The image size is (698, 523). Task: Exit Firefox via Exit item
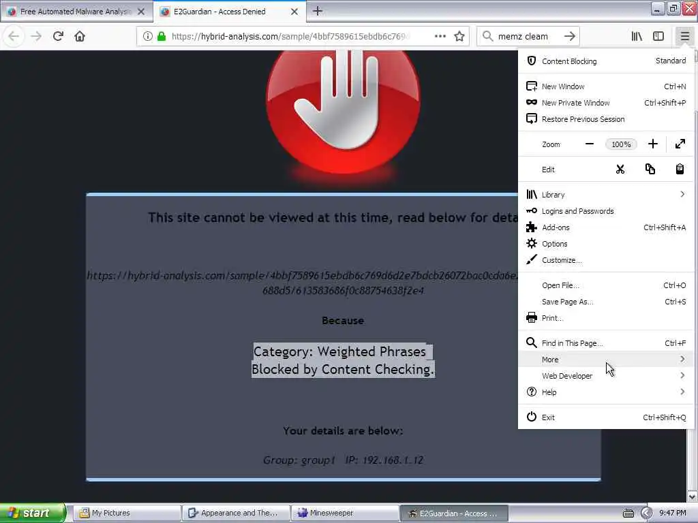[x=605, y=417]
